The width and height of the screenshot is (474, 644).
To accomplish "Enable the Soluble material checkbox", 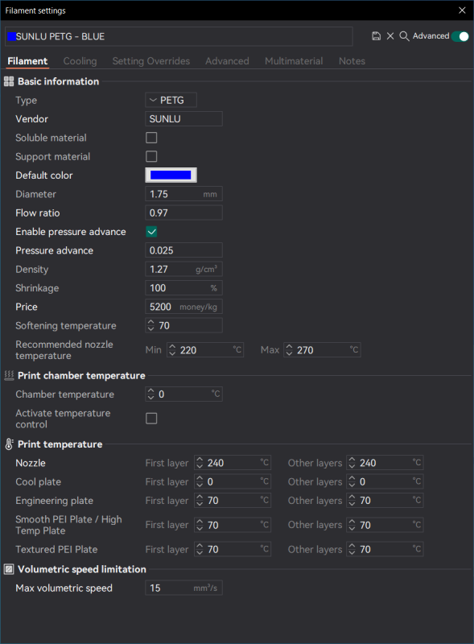I will pos(151,138).
